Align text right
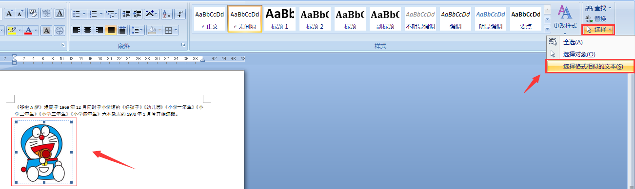This screenshot has height=189, width=635. tap(99, 31)
